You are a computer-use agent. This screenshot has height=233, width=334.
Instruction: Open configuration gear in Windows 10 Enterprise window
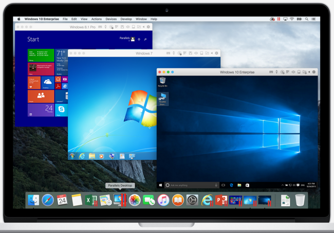point(314,72)
